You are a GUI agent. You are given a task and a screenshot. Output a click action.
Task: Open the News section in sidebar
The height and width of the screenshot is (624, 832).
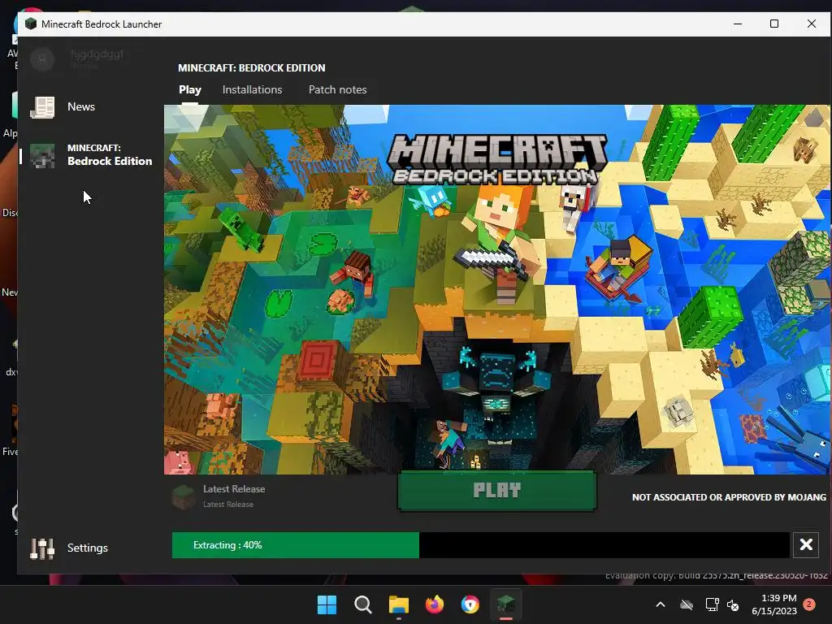[63, 106]
